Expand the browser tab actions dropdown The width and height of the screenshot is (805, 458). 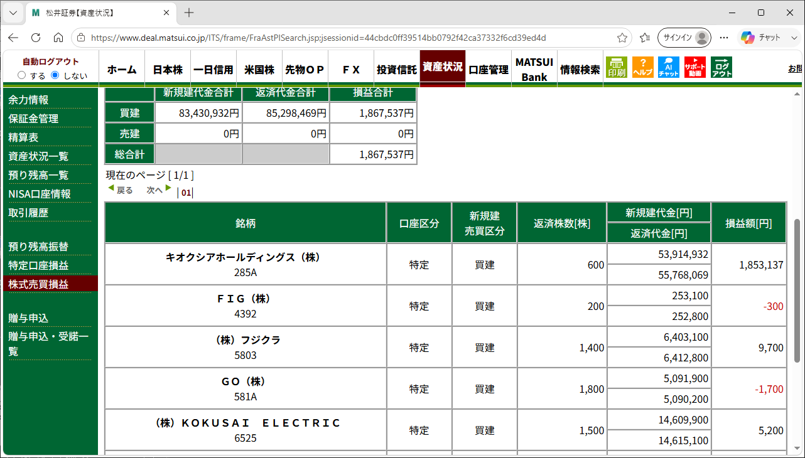[13, 13]
